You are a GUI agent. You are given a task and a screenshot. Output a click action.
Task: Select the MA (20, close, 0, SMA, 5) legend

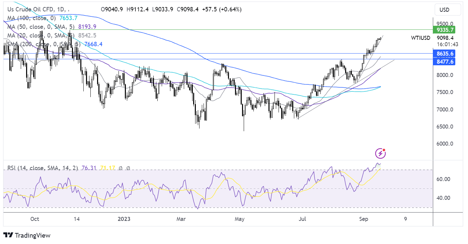pyautogui.click(x=40, y=35)
